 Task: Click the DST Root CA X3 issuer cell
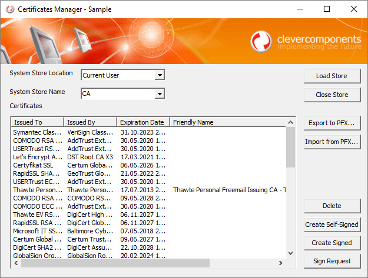90,157
